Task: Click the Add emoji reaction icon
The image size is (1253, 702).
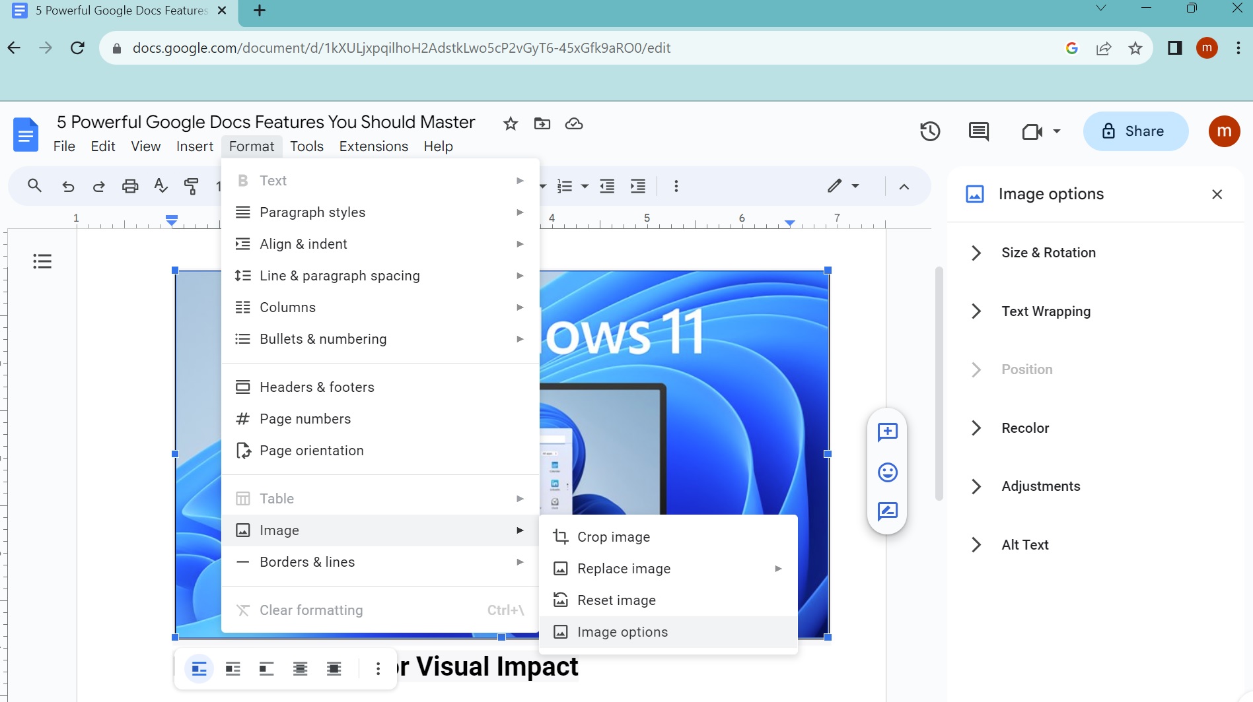Action: [887, 472]
